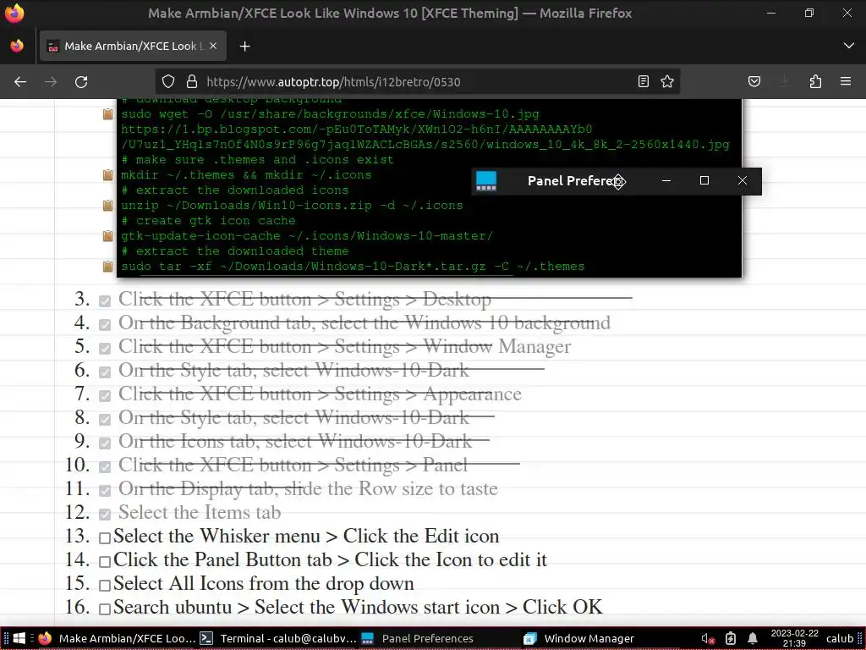Open Firefox View pinned icon
866x650 pixels.
[x=17, y=46]
